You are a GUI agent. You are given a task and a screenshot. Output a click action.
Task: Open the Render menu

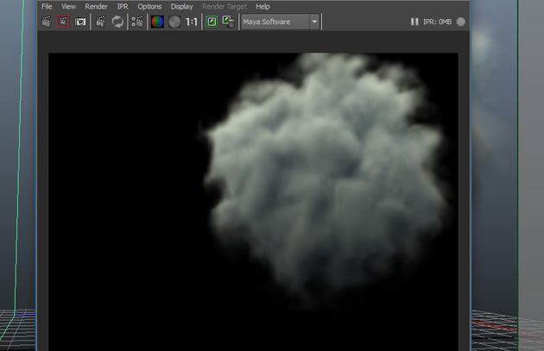tap(96, 7)
